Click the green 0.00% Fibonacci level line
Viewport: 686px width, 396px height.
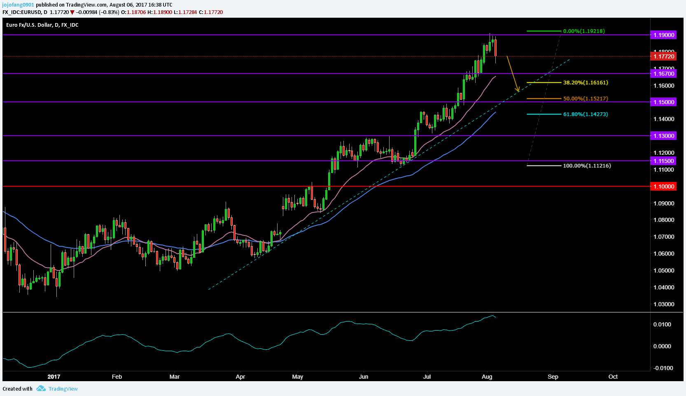click(544, 31)
